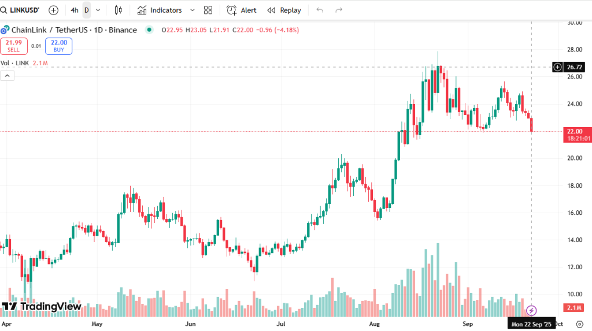592x331 pixels.
Task: Click the plus icon beside 26.72 price label
Action: point(557,67)
